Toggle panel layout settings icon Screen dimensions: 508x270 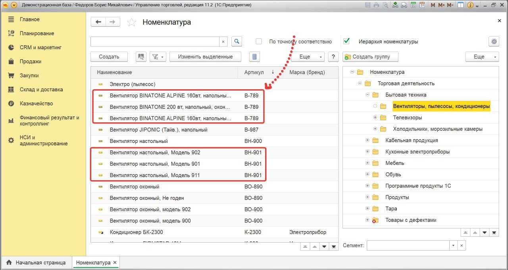[460, 5]
